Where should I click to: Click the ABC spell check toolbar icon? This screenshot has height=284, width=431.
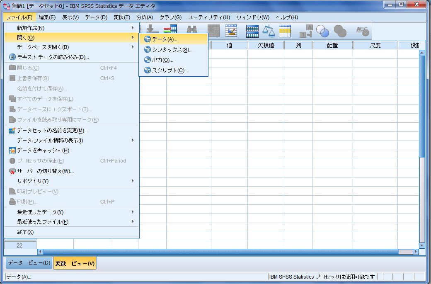(362, 31)
